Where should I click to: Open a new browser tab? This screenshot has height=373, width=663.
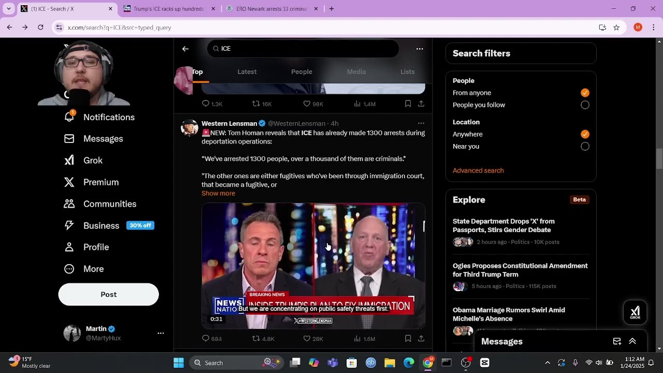tap(331, 9)
